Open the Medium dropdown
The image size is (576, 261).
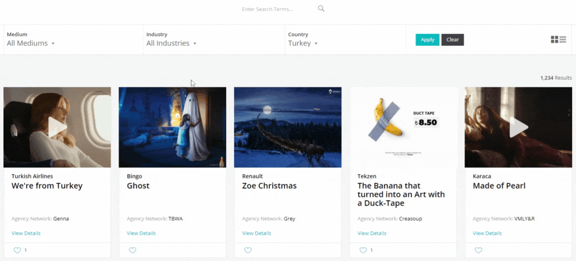click(31, 43)
